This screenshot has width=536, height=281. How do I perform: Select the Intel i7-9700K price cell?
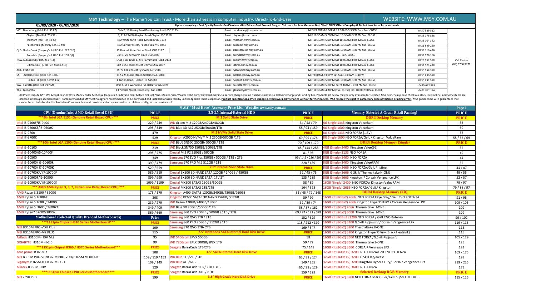point(154,137)
